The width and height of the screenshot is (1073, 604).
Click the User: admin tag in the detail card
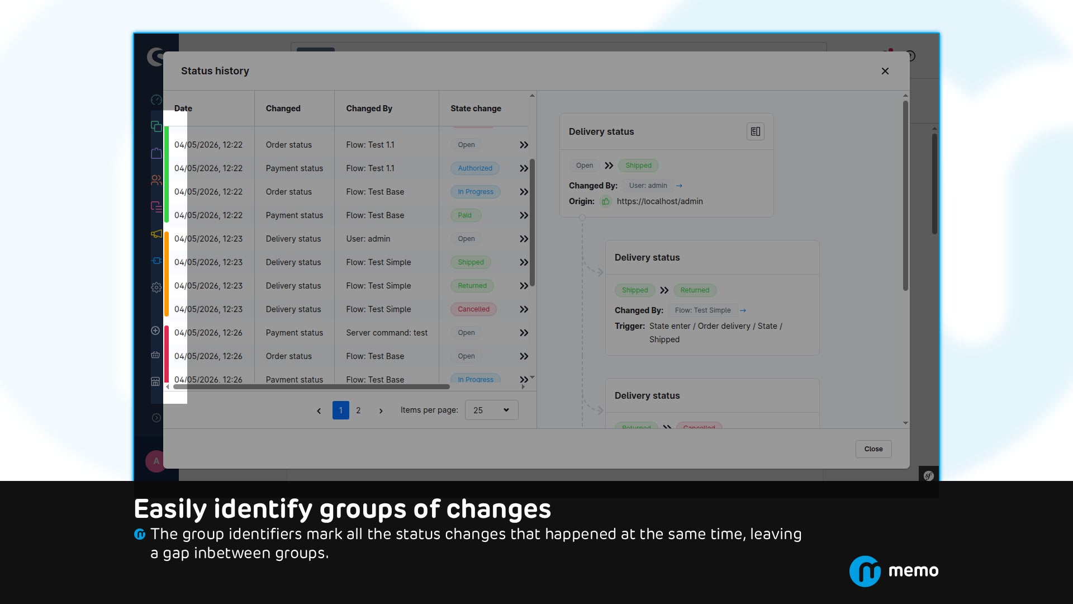click(x=648, y=186)
